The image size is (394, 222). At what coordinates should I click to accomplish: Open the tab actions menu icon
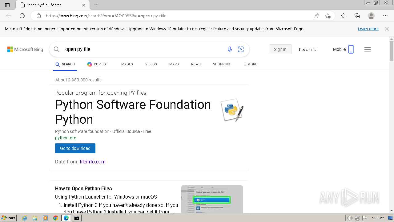7,5
